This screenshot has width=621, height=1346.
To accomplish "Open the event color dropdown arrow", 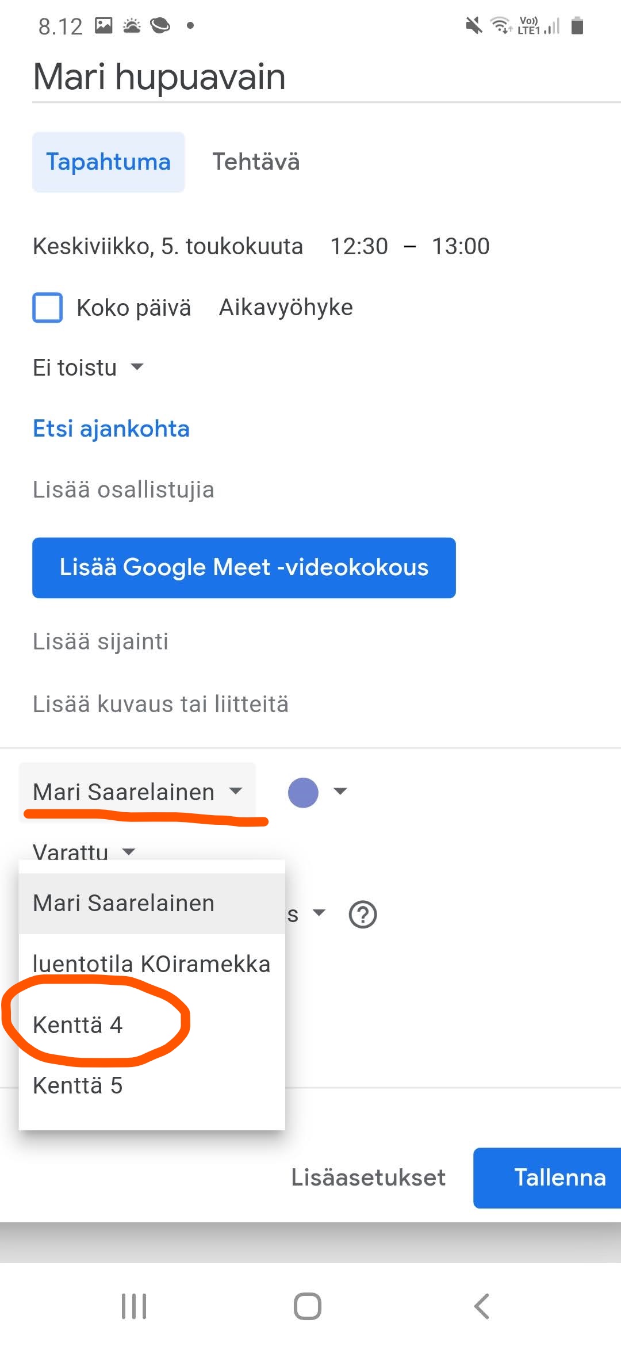I will click(340, 791).
